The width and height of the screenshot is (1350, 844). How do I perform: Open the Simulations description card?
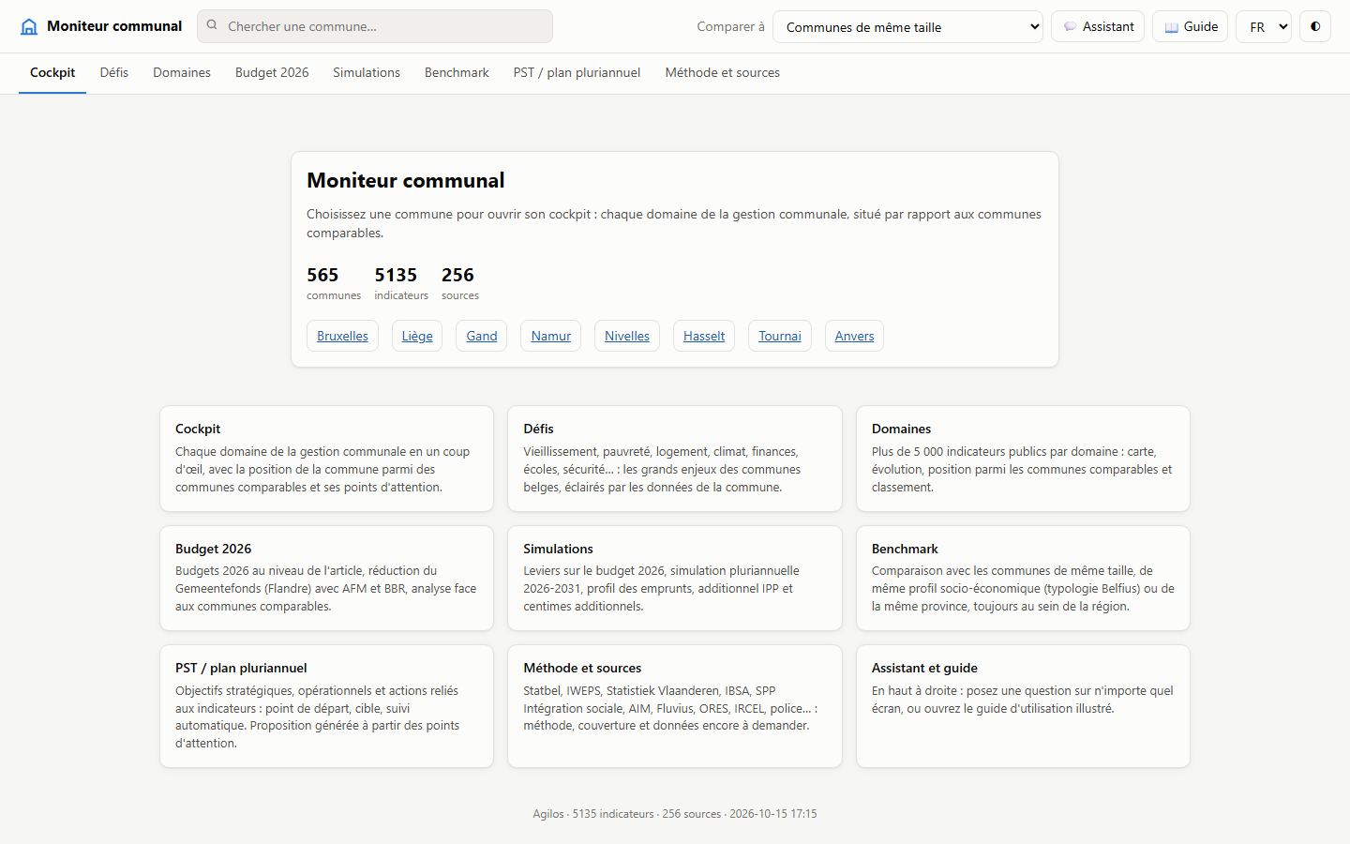coord(675,578)
